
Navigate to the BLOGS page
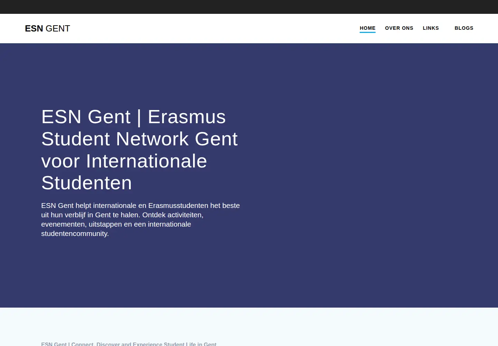(x=464, y=28)
